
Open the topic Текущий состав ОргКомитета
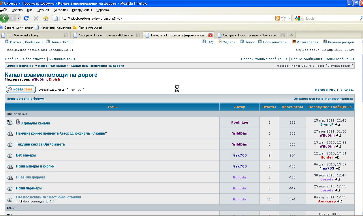point(40,144)
